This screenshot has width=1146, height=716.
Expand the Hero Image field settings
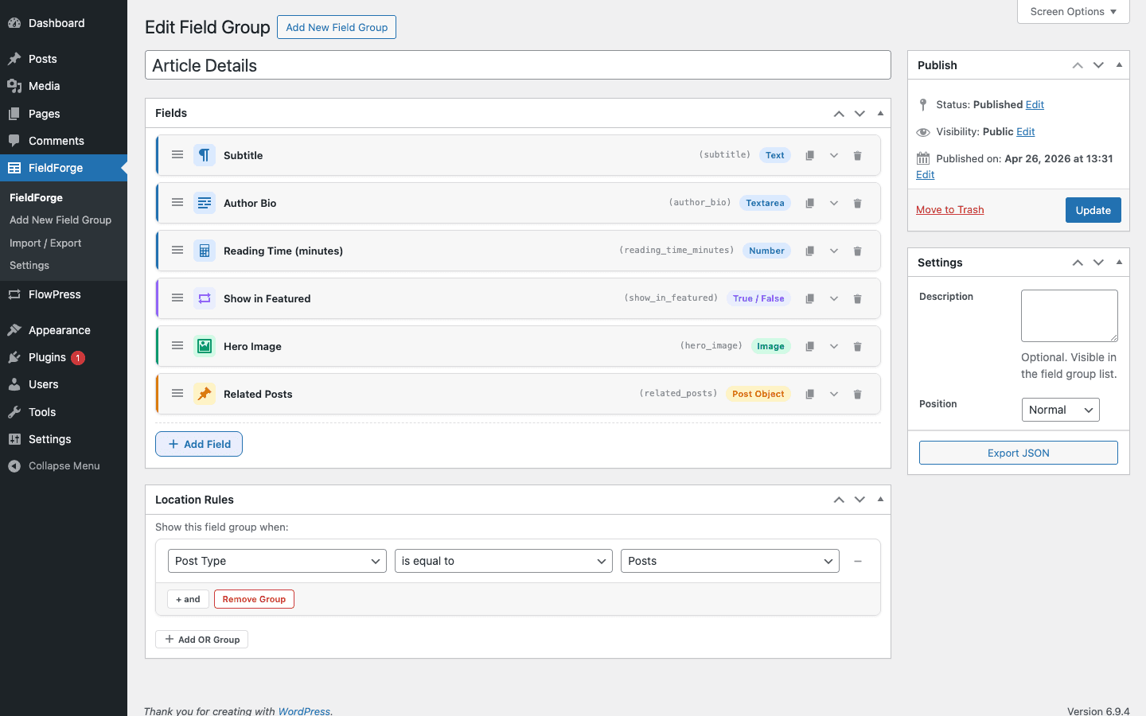(833, 346)
